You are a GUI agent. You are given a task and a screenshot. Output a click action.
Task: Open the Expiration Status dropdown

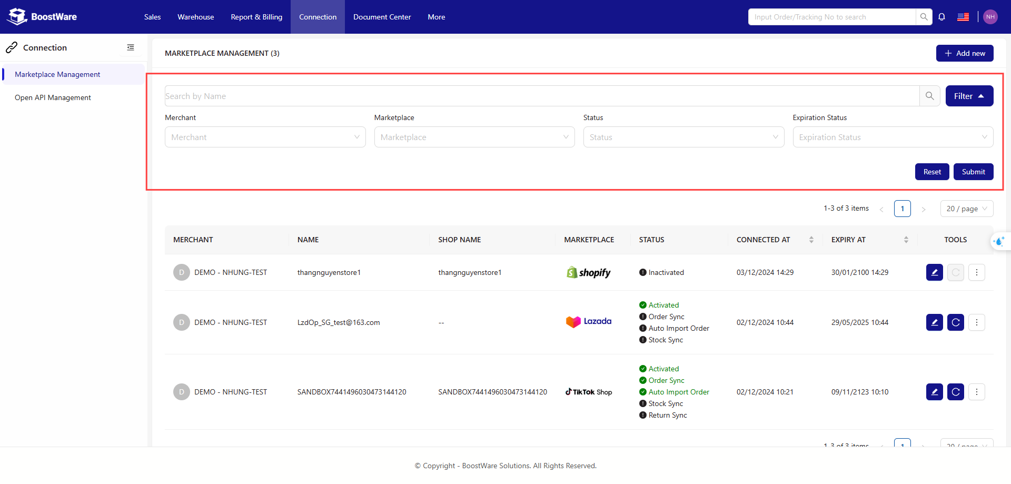click(x=893, y=137)
